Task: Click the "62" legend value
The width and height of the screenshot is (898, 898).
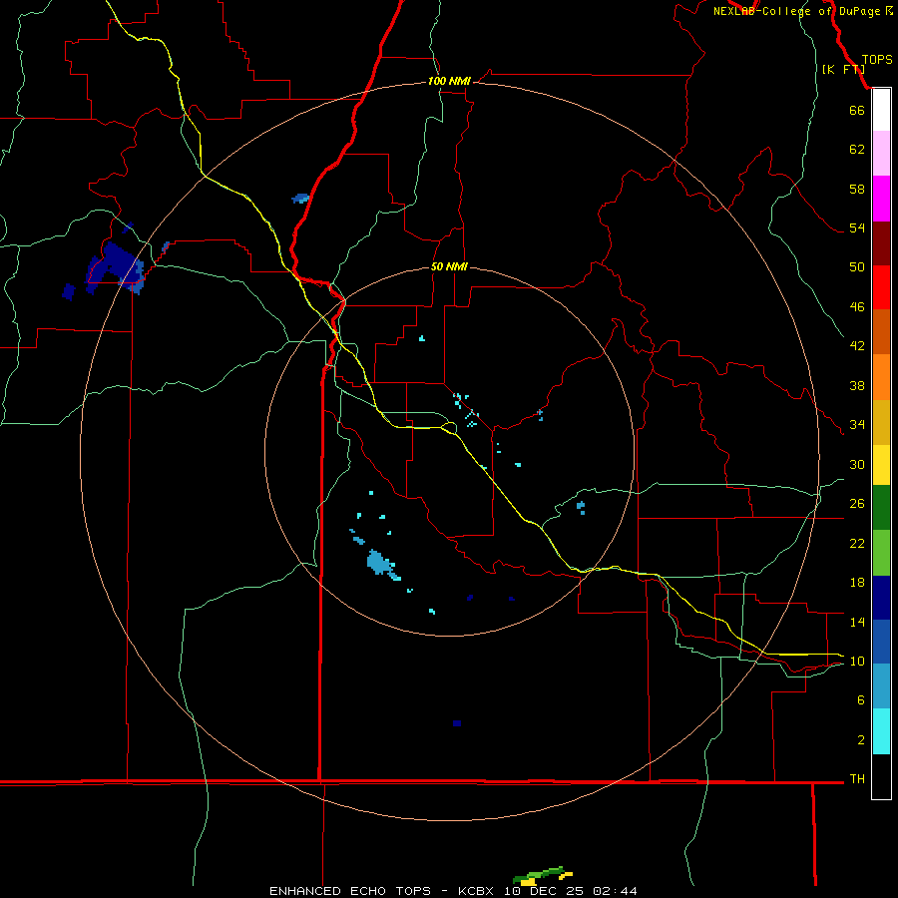Action: pos(857,150)
